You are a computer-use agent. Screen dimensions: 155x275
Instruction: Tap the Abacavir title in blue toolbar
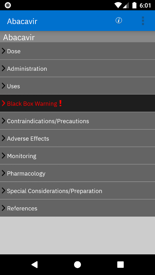[x=22, y=21]
